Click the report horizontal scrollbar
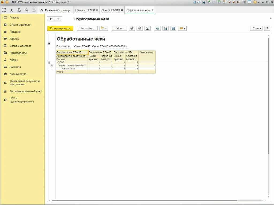The height and width of the screenshot is (205, 274). coord(145,200)
